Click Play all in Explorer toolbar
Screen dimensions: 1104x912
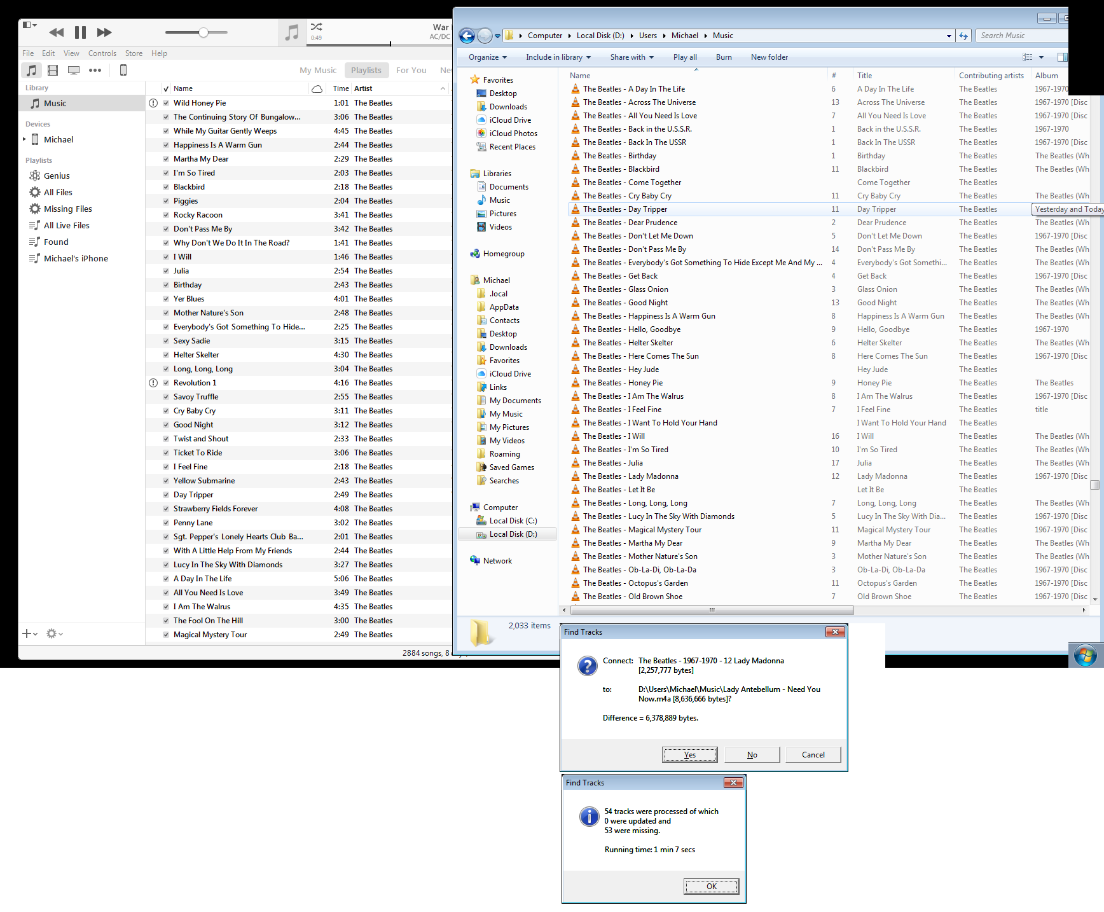(685, 57)
